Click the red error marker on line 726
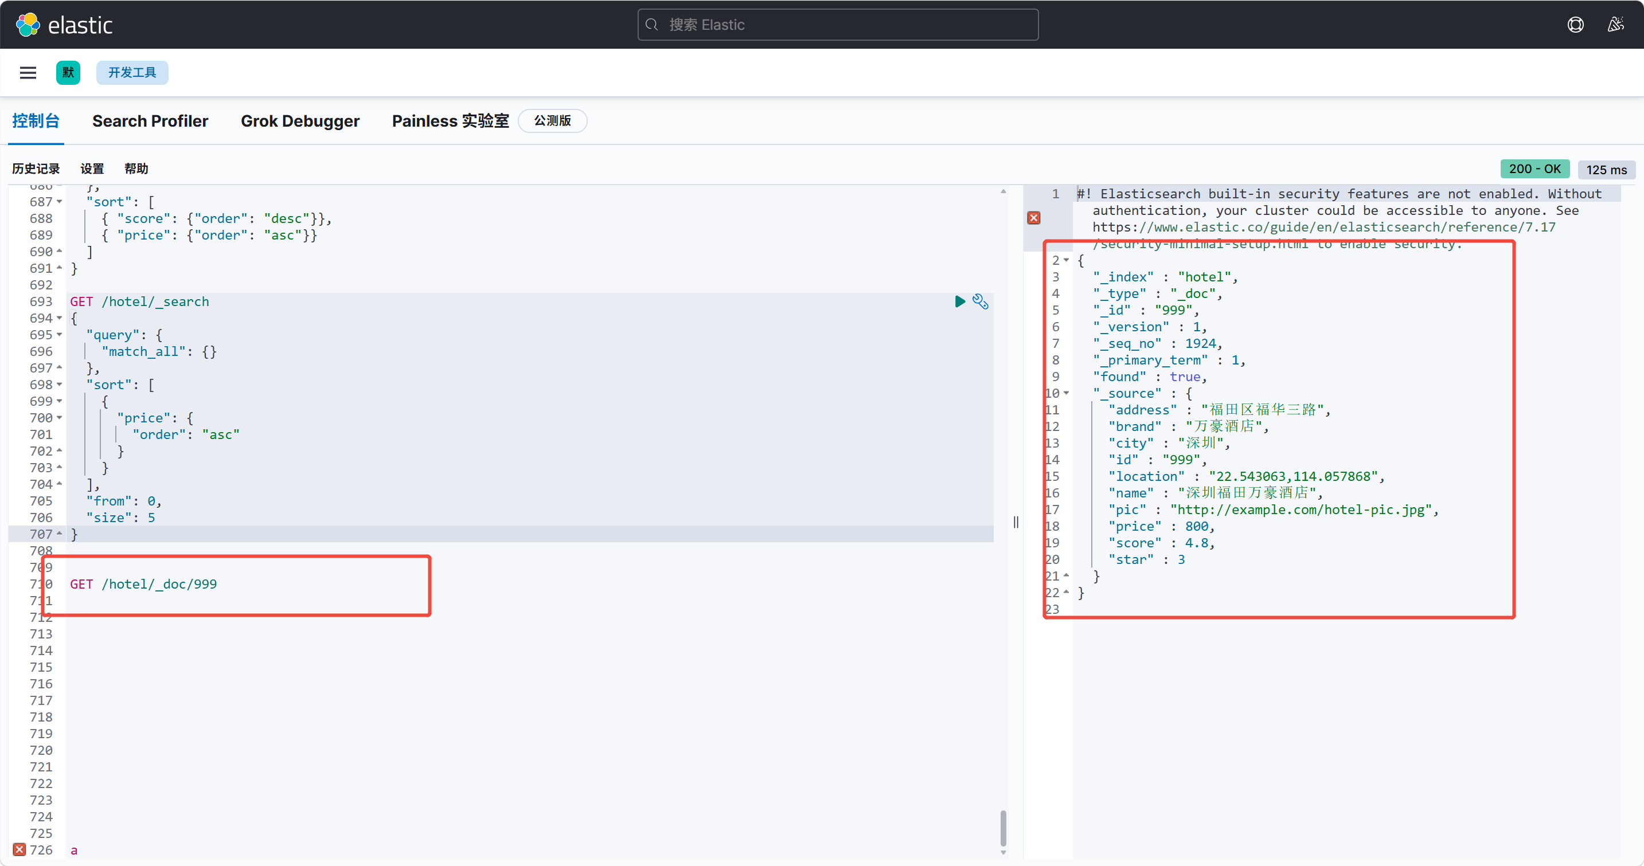 coord(19,849)
